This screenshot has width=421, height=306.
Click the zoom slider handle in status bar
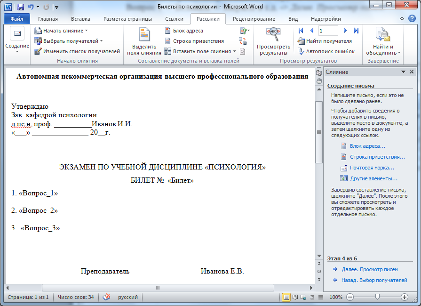pyautogui.click(x=377, y=297)
